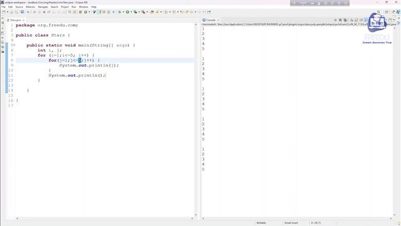Toggle Scroll Lock in Console toolbar
This screenshot has height=226, width=401.
357,20
